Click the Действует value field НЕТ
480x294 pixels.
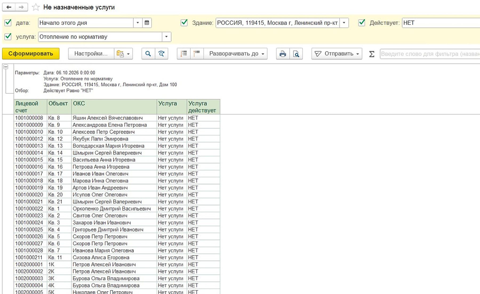click(x=441, y=23)
